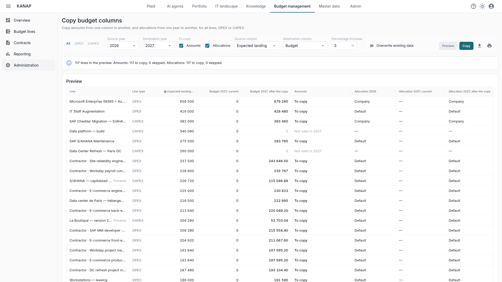Open the hamburger navigation menu
This screenshot has width=502, height=282.
[8, 6]
